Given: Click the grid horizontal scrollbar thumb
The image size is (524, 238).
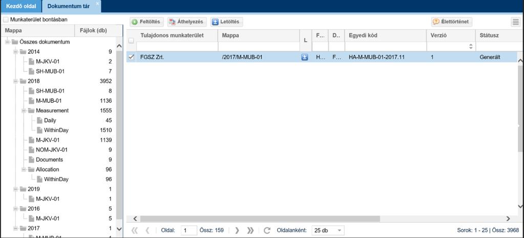Looking at the screenshot, I should (x=260, y=219).
